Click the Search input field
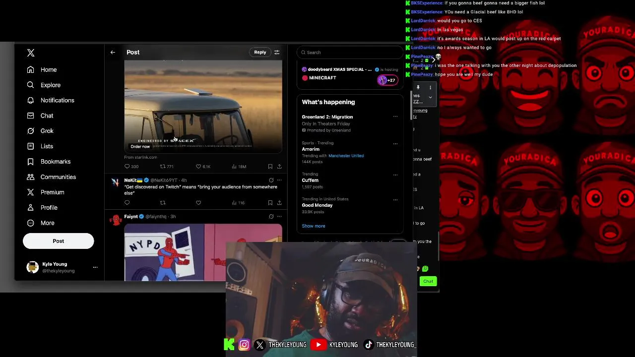 click(x=350, y=53)
